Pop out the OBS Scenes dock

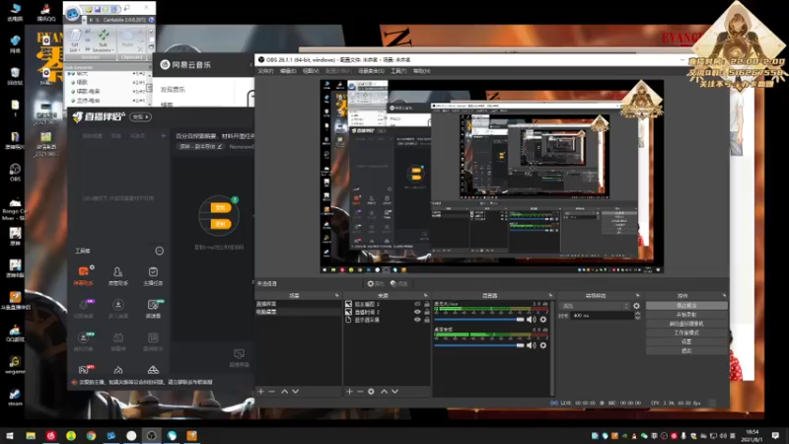pyautogui.click(x=337, y=295)
